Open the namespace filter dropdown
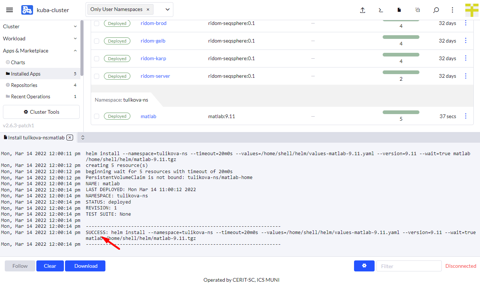 click(167, 10)
